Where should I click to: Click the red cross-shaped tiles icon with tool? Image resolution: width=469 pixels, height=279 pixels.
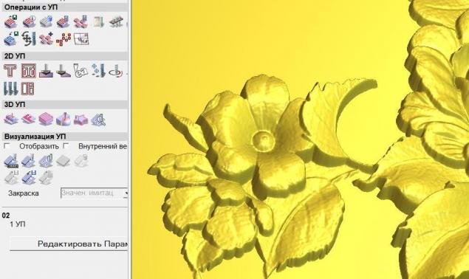[x=81, y=22]
